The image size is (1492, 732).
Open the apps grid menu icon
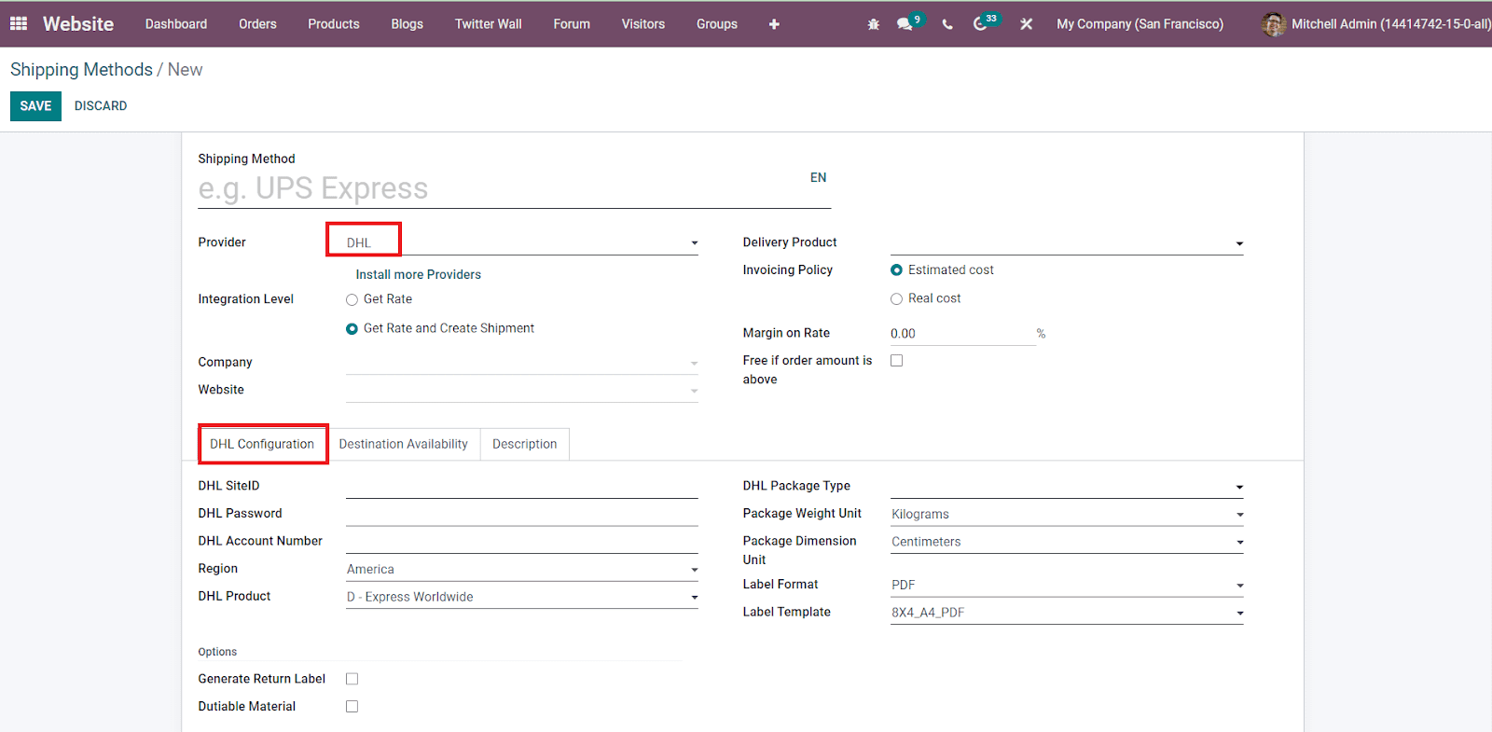(x=19, y=23)
